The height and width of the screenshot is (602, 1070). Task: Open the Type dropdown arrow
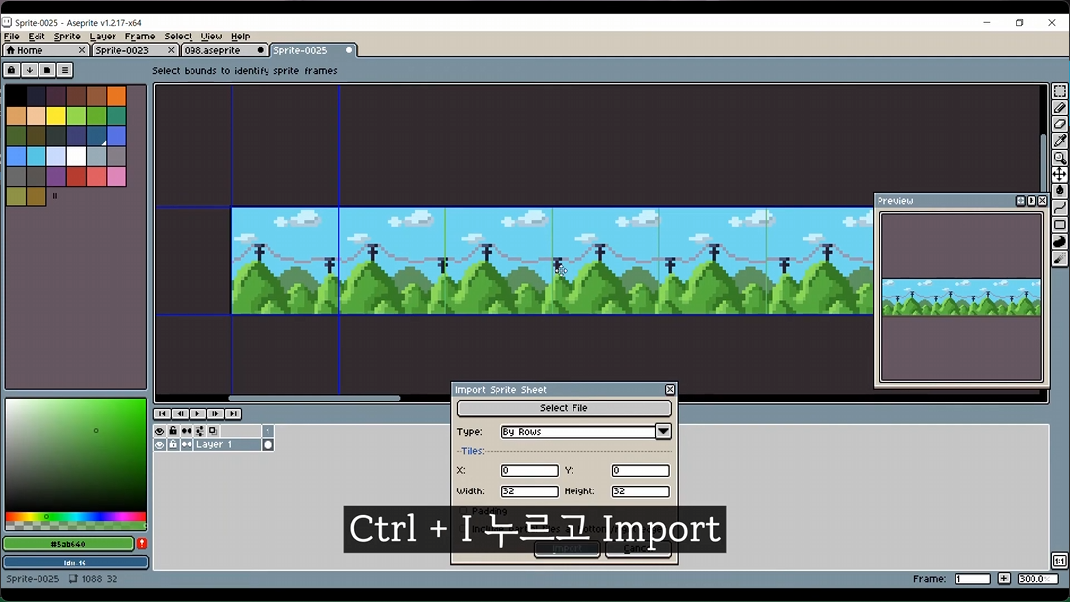click(663, 431)
